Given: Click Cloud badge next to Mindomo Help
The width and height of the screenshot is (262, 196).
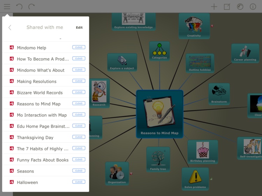Looking at the screenshot, I should coord(79,47).
